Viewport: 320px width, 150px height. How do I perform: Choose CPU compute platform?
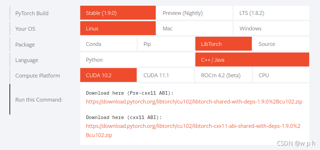[x=281, y=75]
